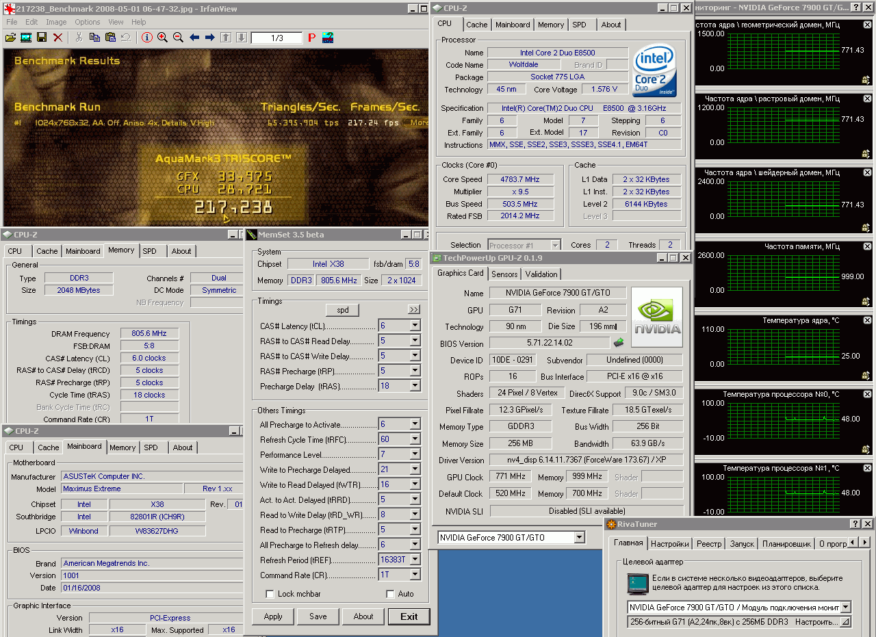Click Save button in MemSet
Screen dimensions: 876x637
tap(318, 616)
